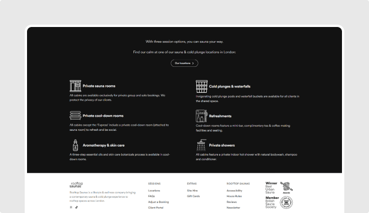Click the private sauna rooms cabin icon
Viewport: 369px width, 213px height.
(75, 86)
